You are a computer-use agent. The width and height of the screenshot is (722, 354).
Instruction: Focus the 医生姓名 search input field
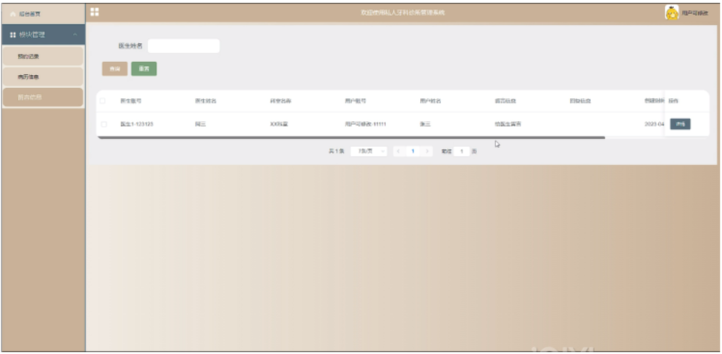click(x=184, y=46)
